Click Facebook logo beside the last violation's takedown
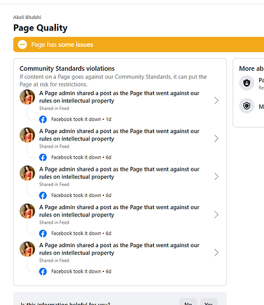The width and height of the screenshot is (264, 305). [x=43, y=271]
